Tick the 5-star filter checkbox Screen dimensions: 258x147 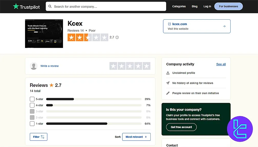tap(32, 99)
